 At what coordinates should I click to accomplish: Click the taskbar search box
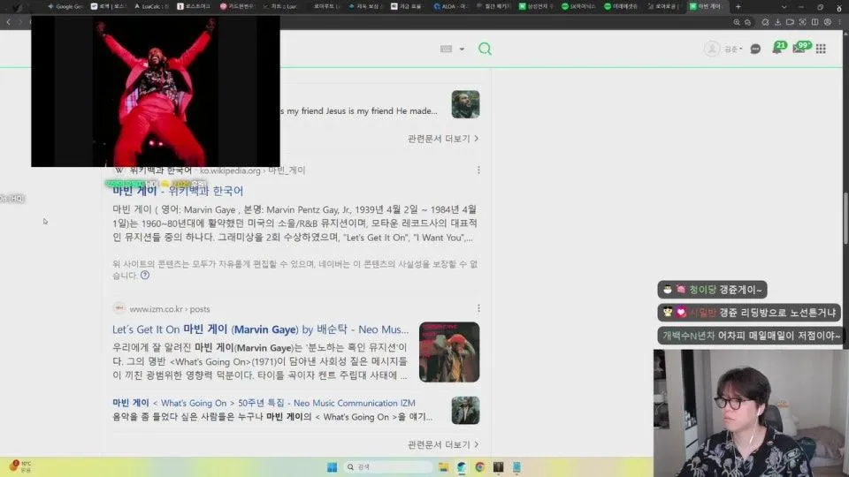click(387, 466)
